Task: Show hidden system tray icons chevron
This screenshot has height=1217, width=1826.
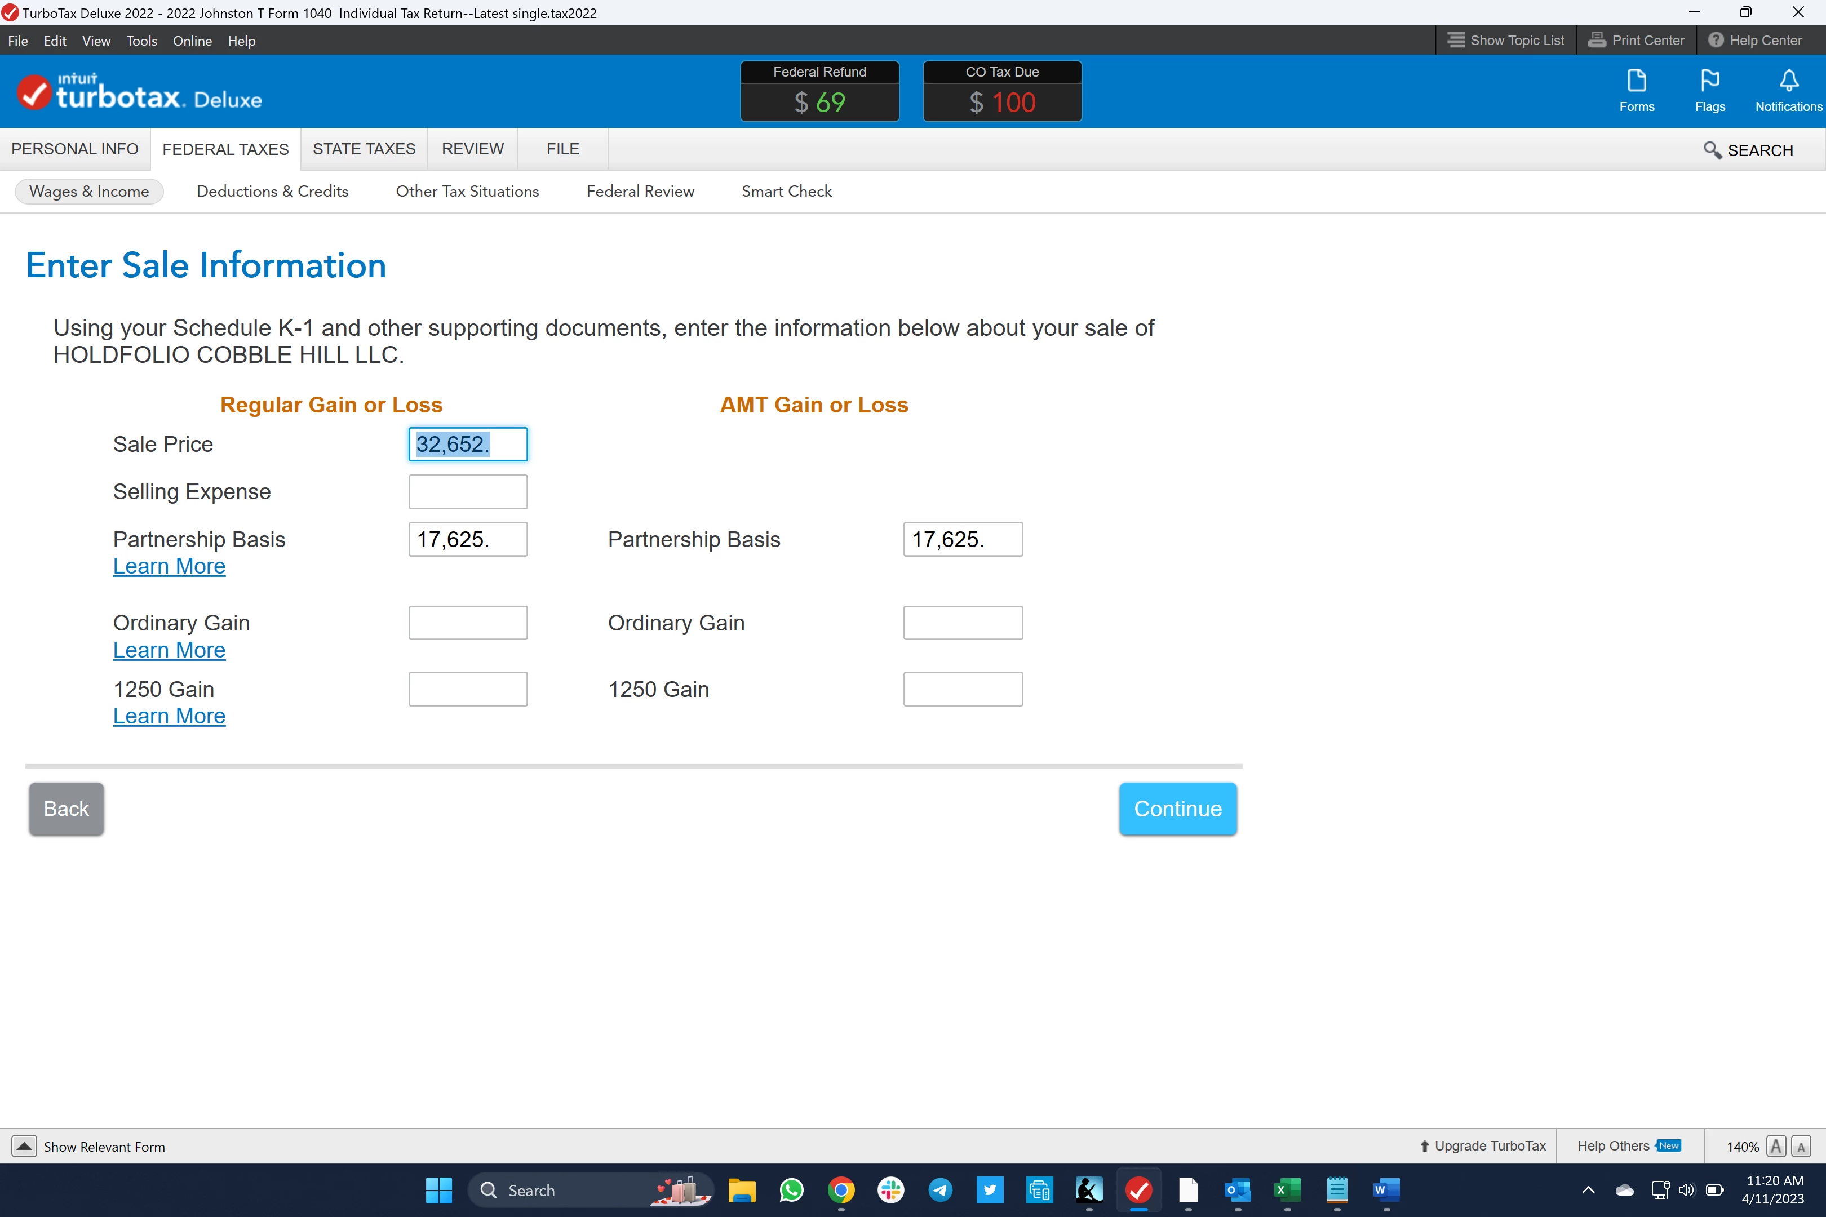Action: tap(1588, 1190)
